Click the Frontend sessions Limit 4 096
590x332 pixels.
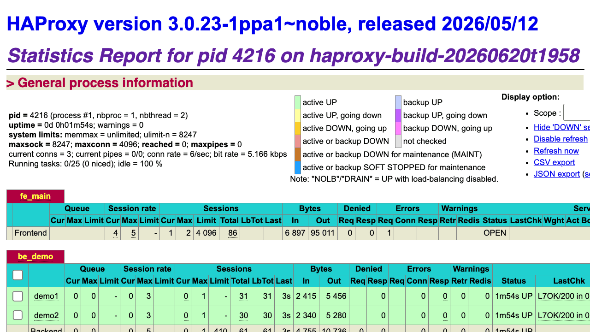[x=206, y=233]
